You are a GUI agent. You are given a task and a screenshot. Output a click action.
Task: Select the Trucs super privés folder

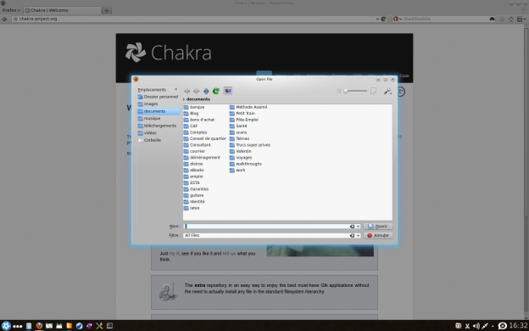250,145
